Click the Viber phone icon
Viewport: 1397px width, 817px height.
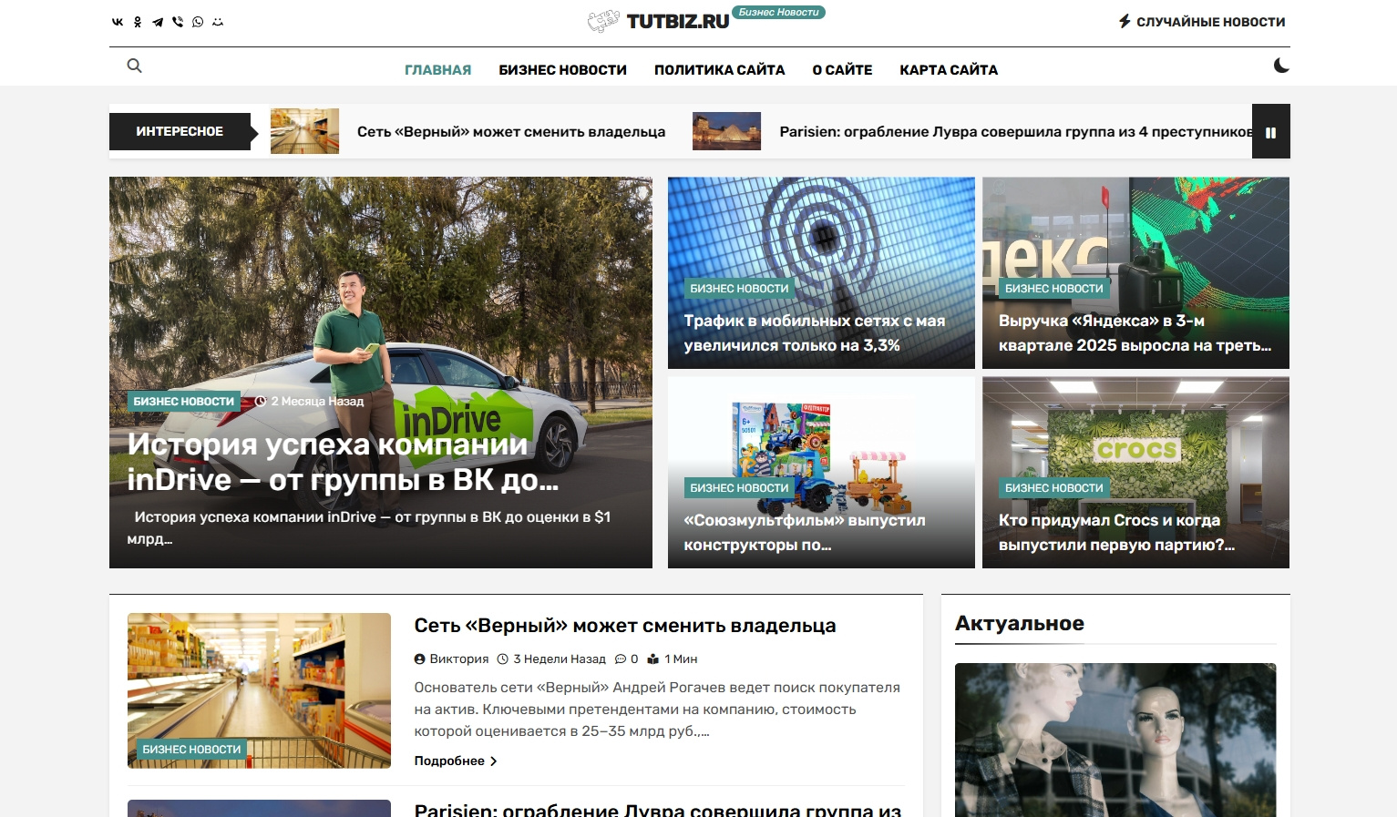pyautogui.click(x=178, y=22)
